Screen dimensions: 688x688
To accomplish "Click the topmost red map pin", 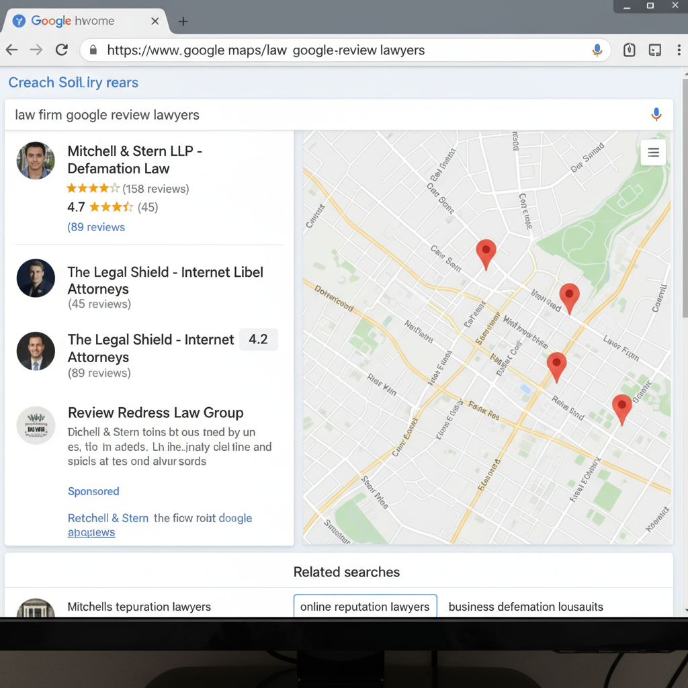I will [486, 255].
